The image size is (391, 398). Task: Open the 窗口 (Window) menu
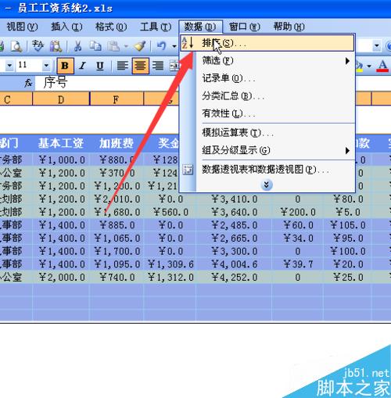click(x=245, y=27)
